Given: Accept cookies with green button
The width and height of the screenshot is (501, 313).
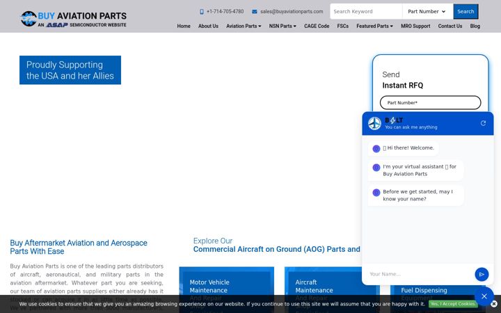Looking at the screenshot, I should (x=453, y=304).
